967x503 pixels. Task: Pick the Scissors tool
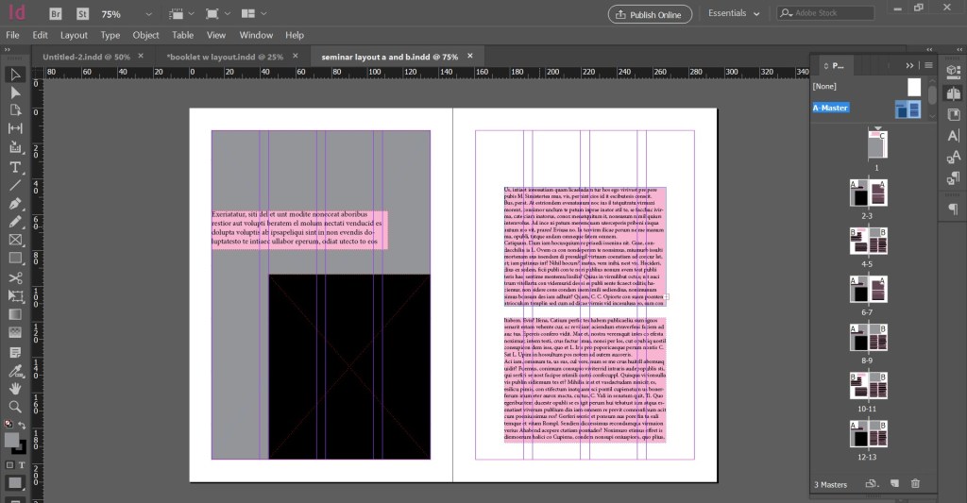pyautogui.click(x=15, y=277)
